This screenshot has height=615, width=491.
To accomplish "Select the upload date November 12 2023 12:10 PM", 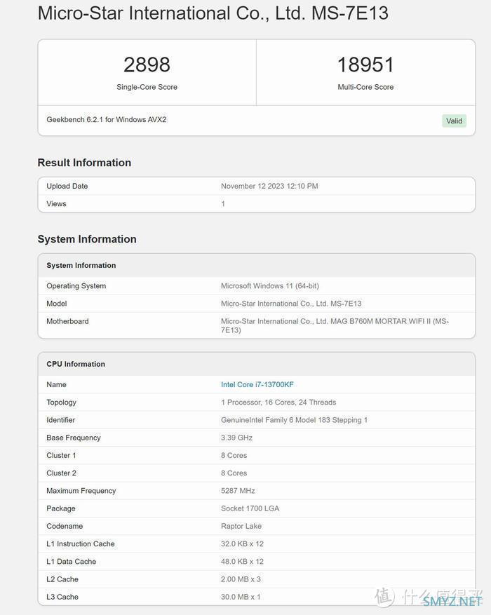I will [x=269, y=186].
